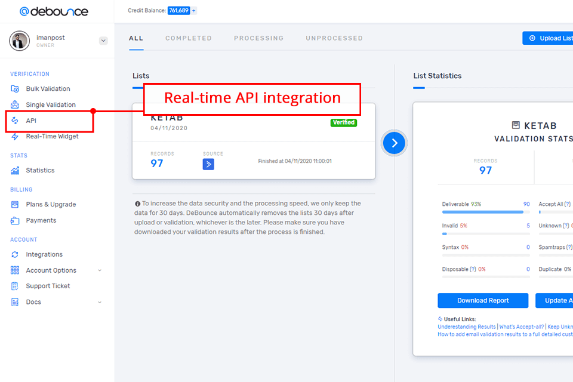Image resolution: width=573 pixels, height=382 pixels.
Task: Click the KETAB list source icon
Action: point(208,164)
